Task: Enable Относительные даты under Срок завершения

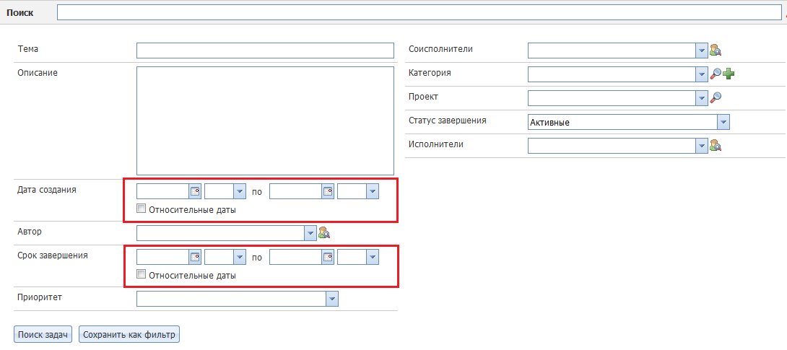Action: 142,274
